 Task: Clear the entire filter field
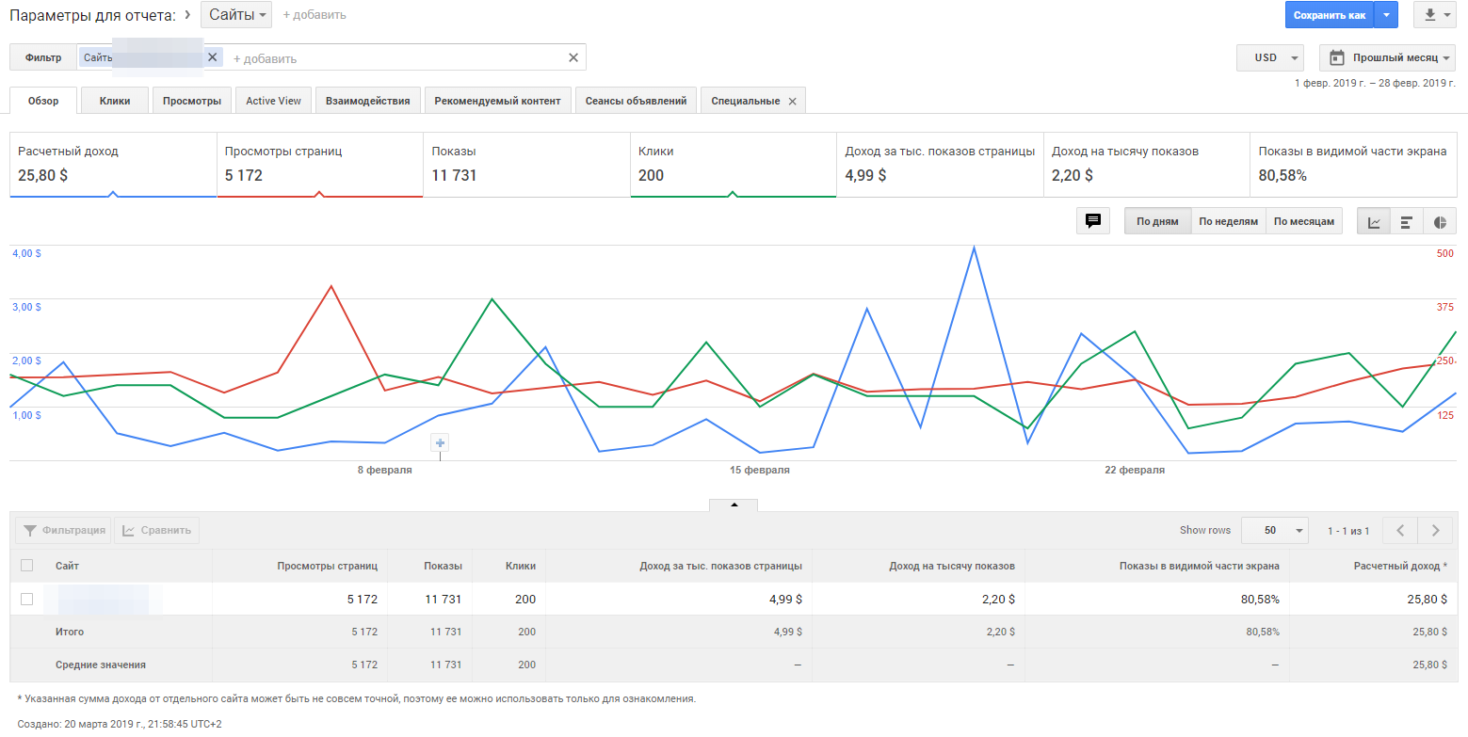(x=573, y=57)
